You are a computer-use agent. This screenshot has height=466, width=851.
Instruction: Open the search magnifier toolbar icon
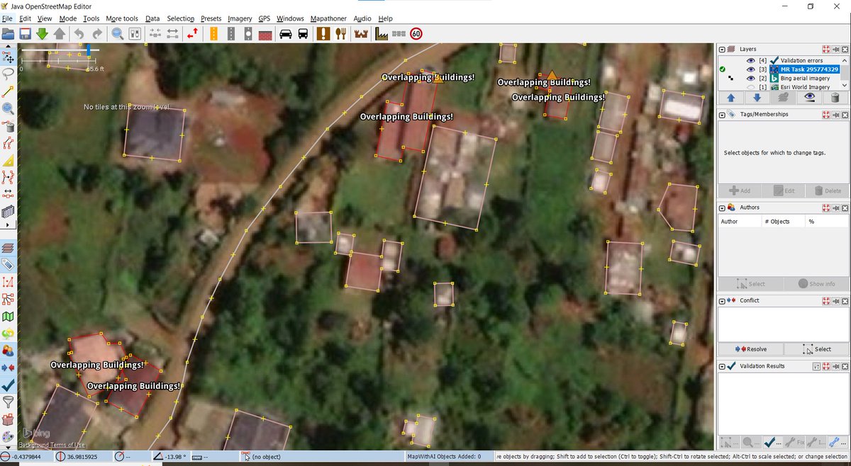117,33
